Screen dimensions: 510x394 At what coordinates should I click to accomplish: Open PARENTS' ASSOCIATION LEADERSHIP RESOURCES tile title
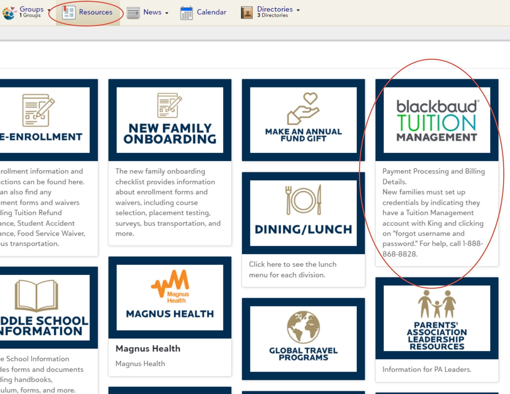(x=437, y=336)
